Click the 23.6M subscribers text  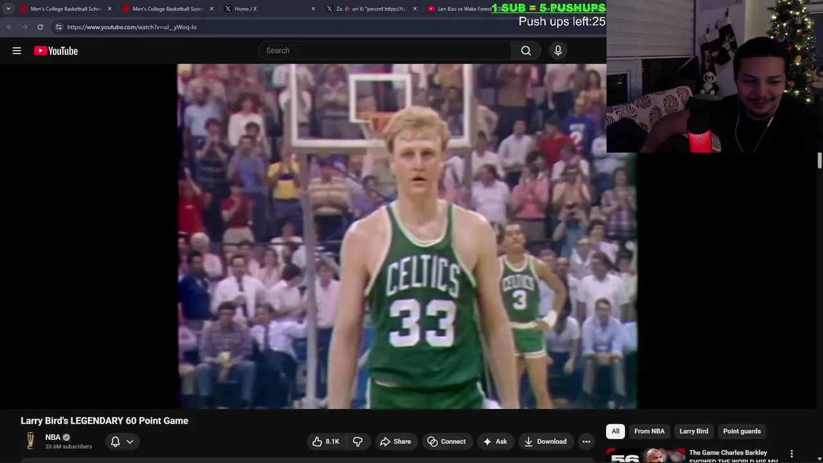[69, 446]
